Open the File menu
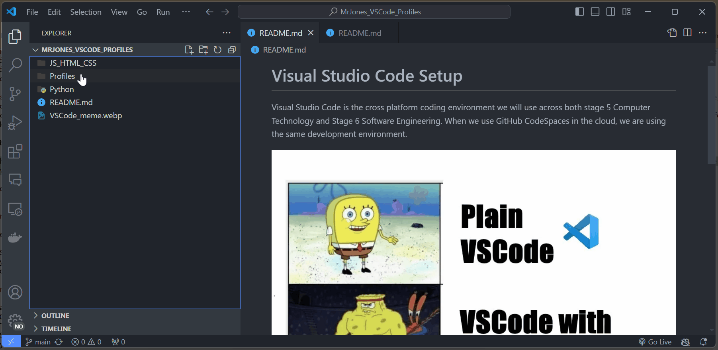Image resolution: width=718 pixels, height=350 pixels. tap(32, 12)
